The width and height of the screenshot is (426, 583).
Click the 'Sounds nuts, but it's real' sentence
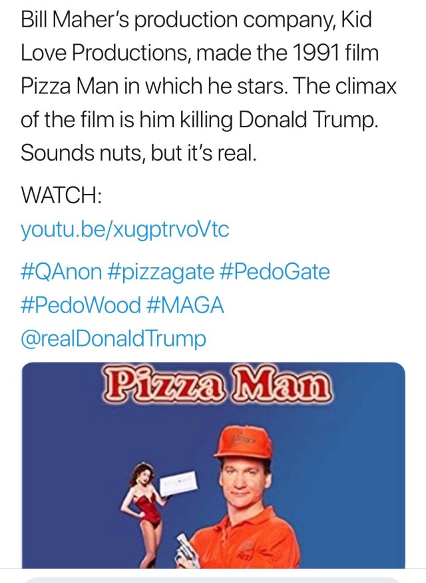click(x=138, y=153)
